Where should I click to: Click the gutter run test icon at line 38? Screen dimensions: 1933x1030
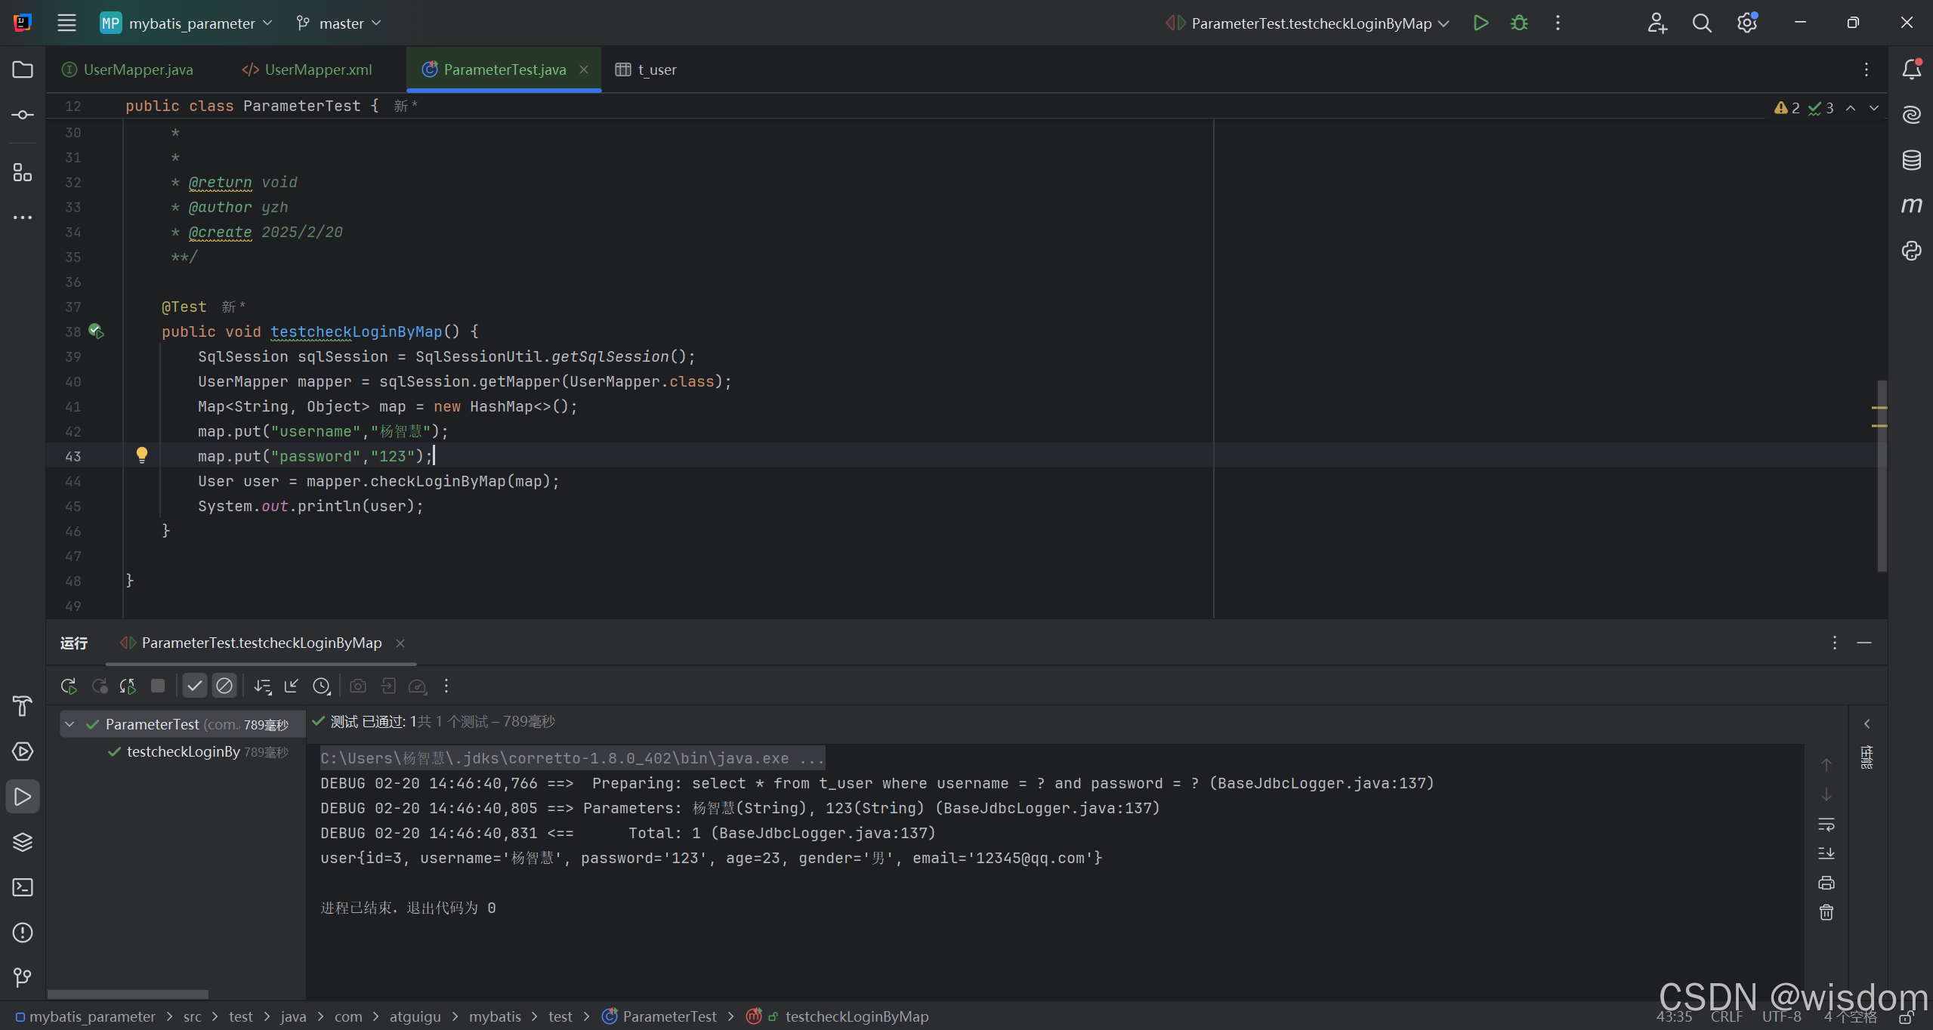pos(96,332)
